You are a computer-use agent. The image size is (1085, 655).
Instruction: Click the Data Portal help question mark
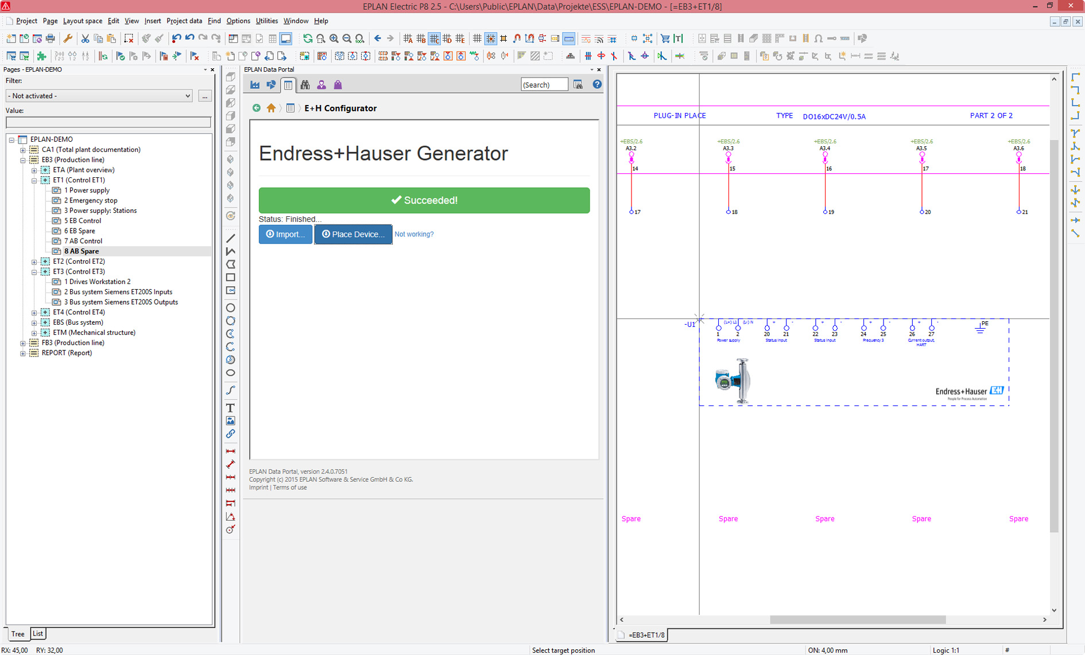[x=597, y=85]
